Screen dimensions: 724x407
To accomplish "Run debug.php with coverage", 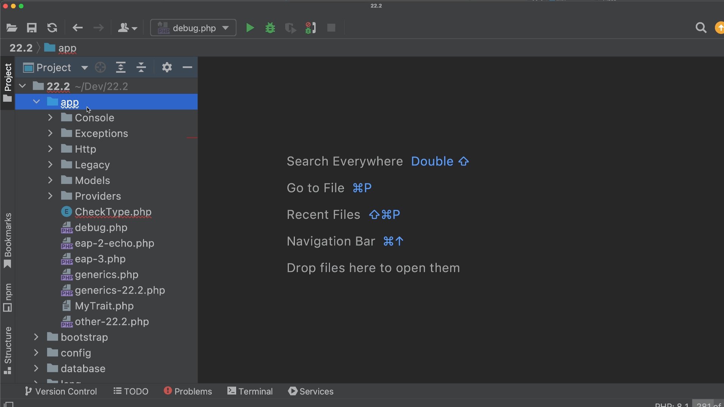I will point(290,28).
